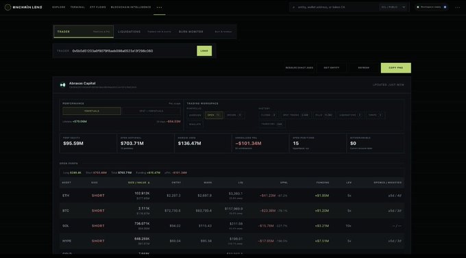The image size is (466, 258).
Task: Select the Orders portfolio chip
Action: [x=234, y=115]
